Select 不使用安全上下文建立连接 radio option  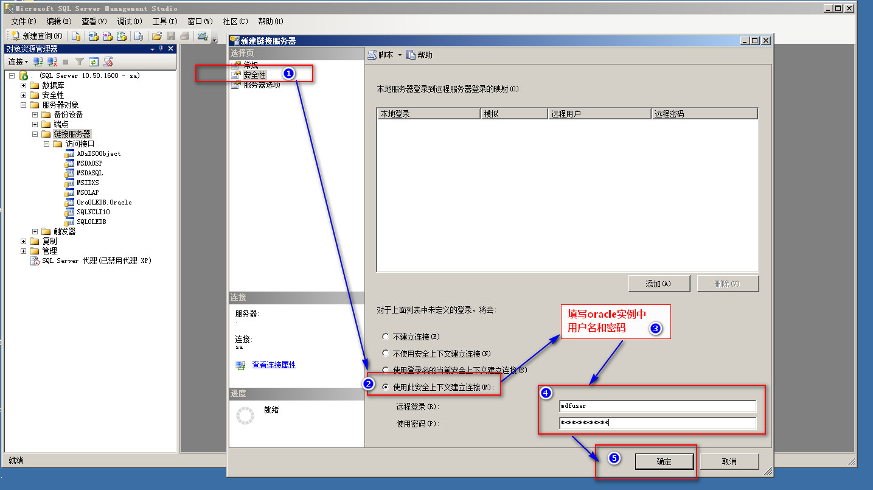[385, 354]
